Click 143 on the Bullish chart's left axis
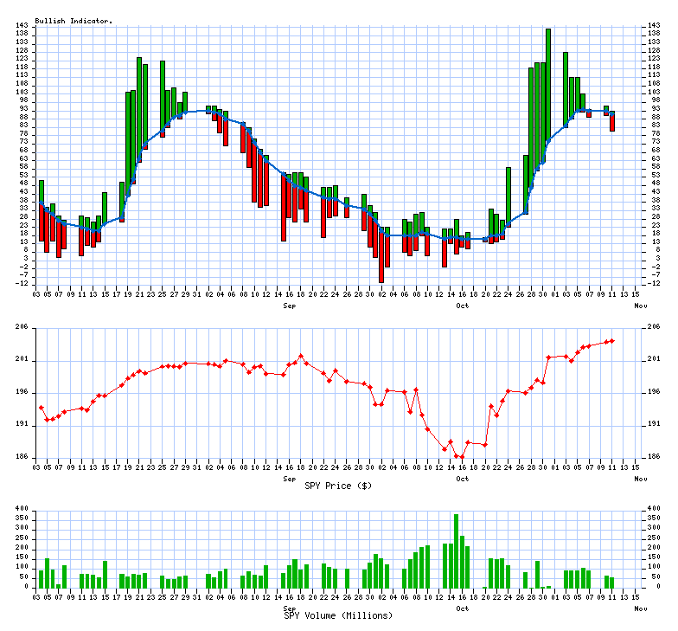This screenshot has height=631, width=678. point(19,25)
